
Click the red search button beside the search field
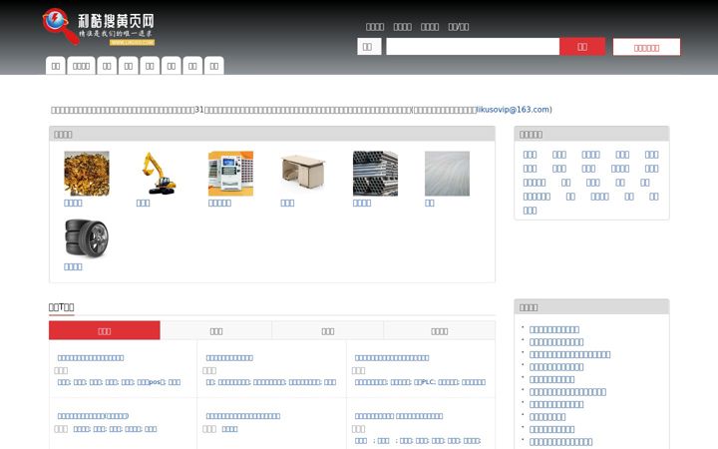click(x=582, y=46)
